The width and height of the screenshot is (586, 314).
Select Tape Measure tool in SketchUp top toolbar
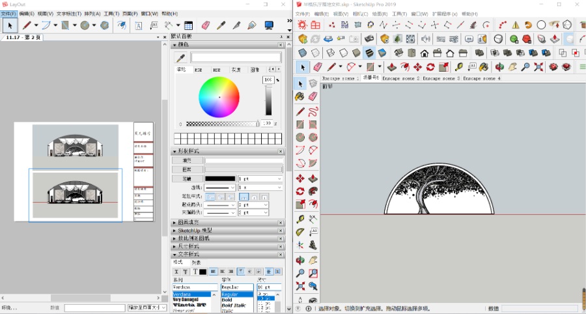click(458, 67)
